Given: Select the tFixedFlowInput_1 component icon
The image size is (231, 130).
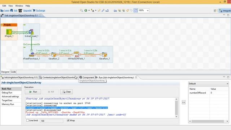Looking at the screenshot, I should [32, 55].
